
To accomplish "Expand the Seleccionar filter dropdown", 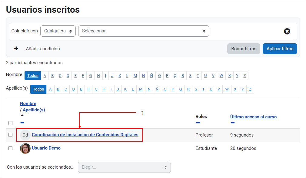I will point(144,31).
